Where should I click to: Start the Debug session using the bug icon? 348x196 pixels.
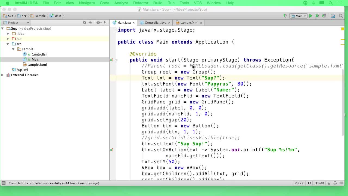click(317, 16)
